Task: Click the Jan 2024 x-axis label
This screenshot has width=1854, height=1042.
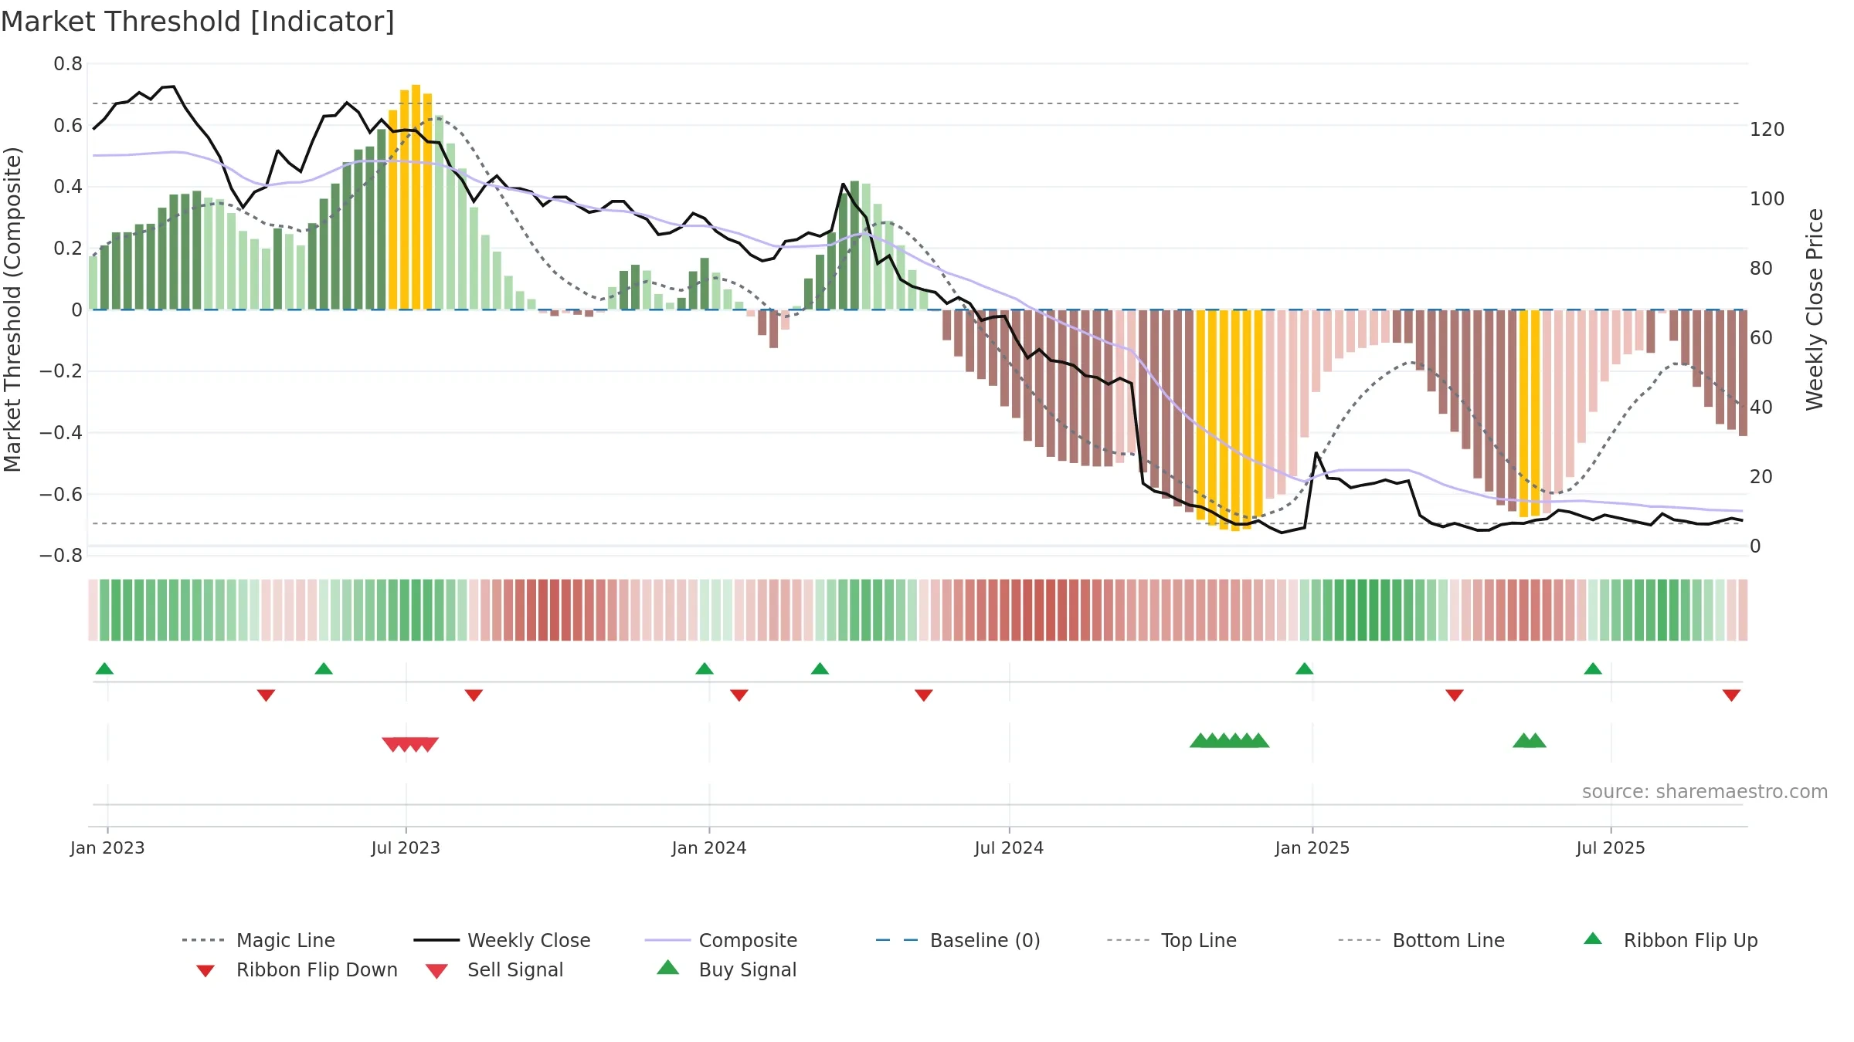Action: click(709, 847)
